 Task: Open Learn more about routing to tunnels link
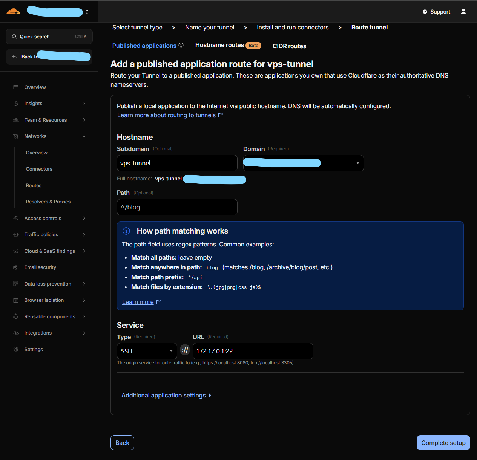tap(166, 115)
